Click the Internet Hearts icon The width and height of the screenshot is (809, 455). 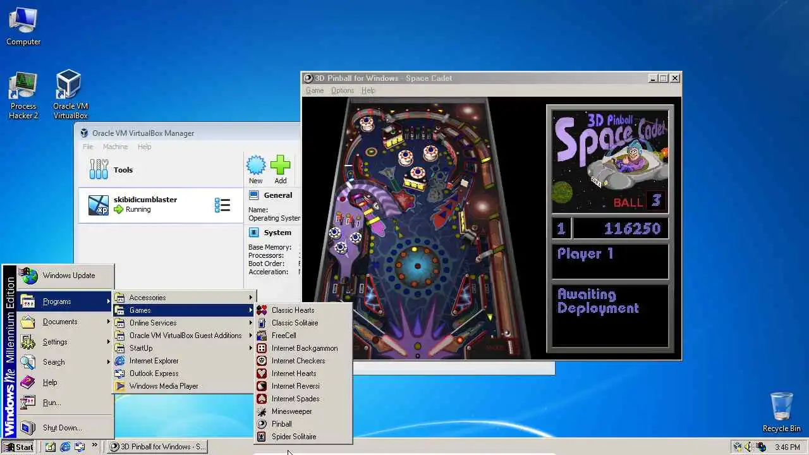click(262, 373)
